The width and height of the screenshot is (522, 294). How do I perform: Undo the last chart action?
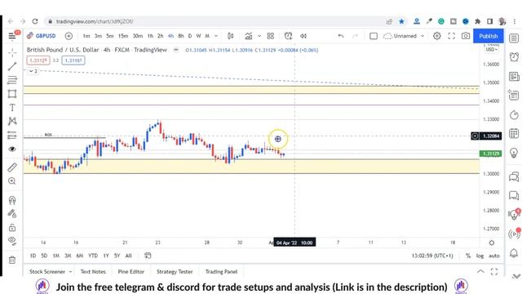[341, 36]
